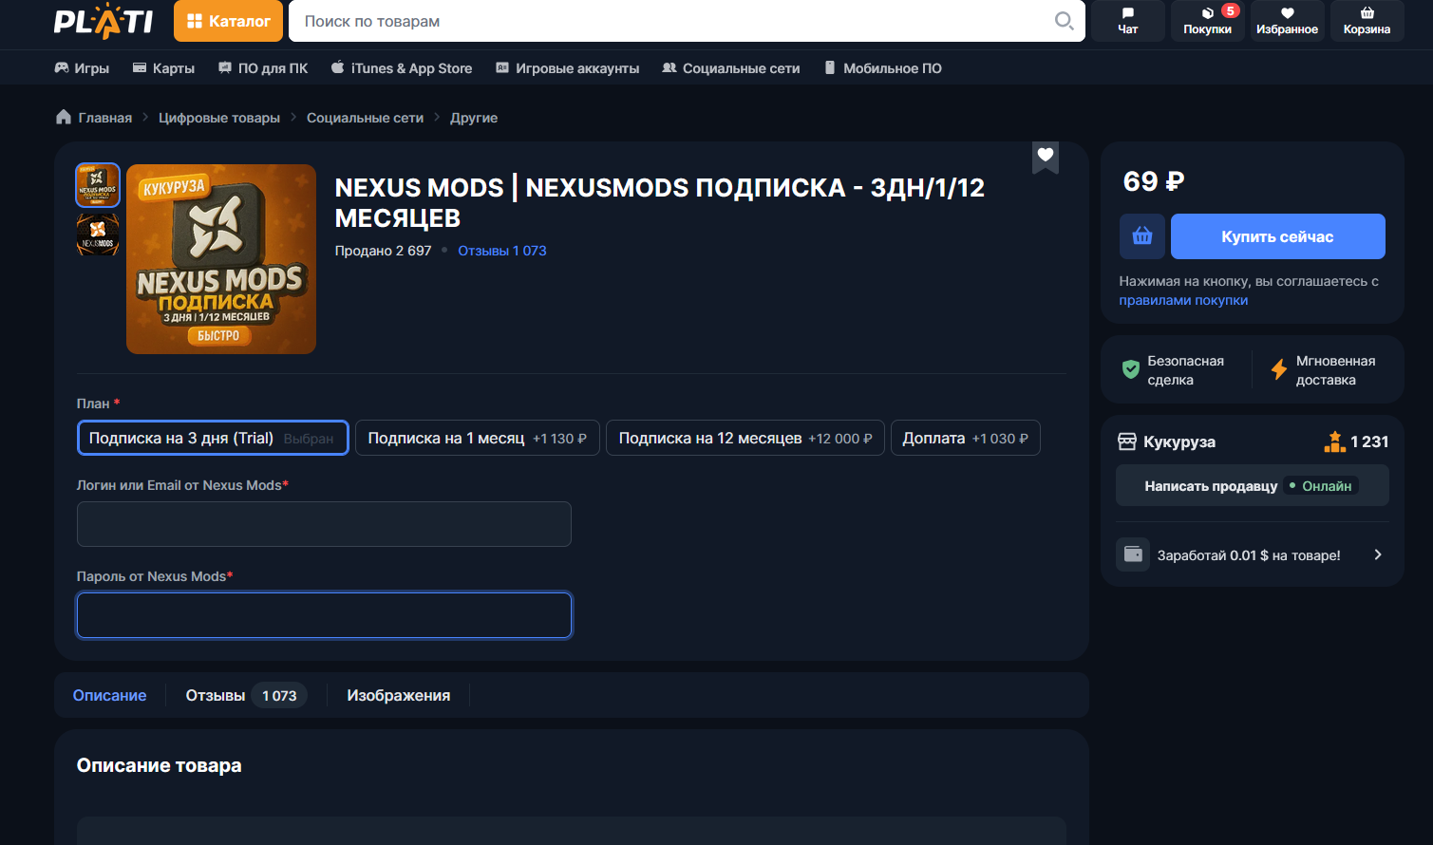Image resolution: width=1433 pixels, height=845 pixels.
Task: Focus the Логин или Email input field
Action: pos(324,524)
